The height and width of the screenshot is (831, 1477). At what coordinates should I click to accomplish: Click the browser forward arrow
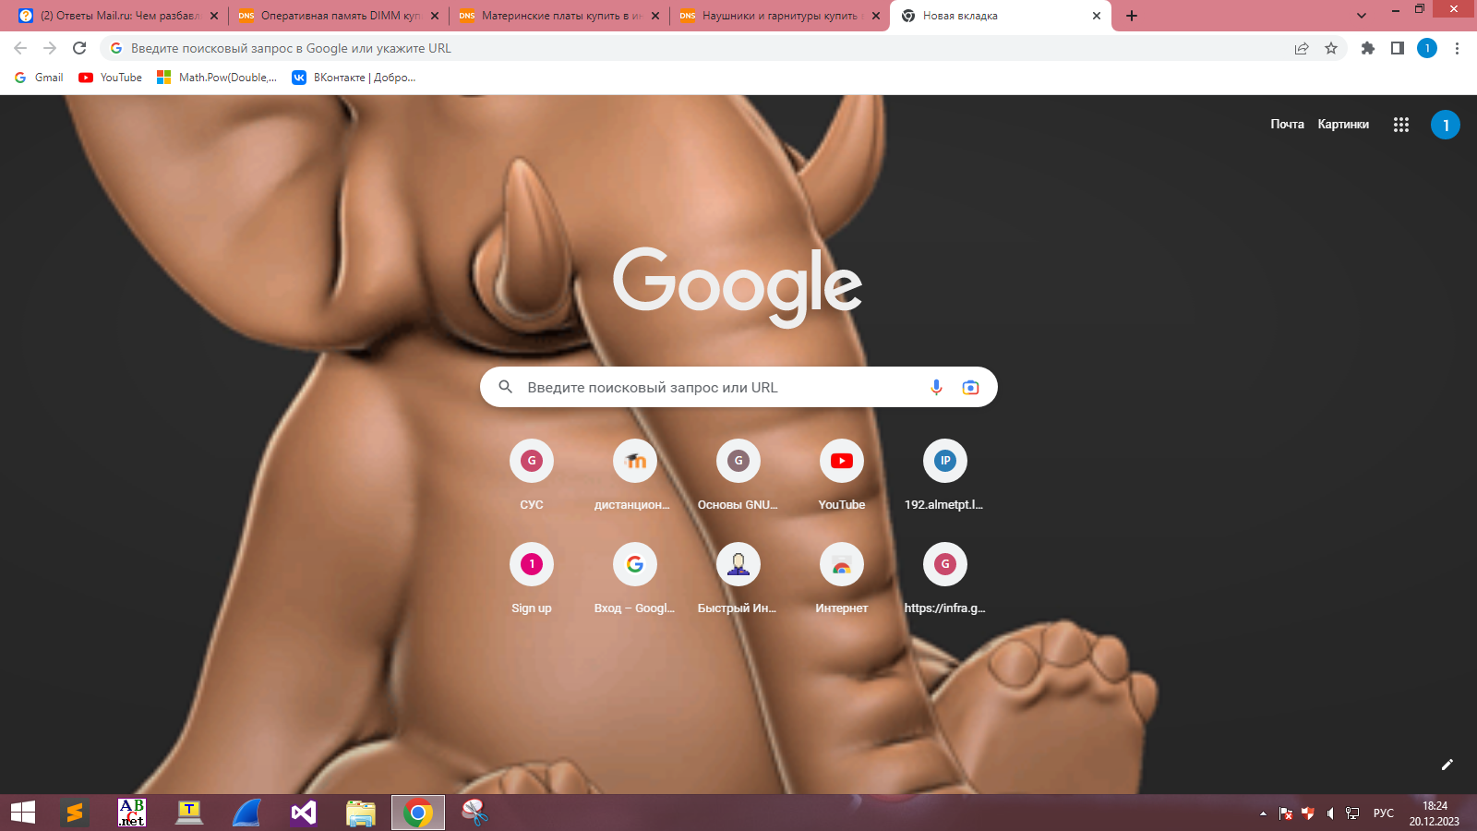[x=50, y=48]
